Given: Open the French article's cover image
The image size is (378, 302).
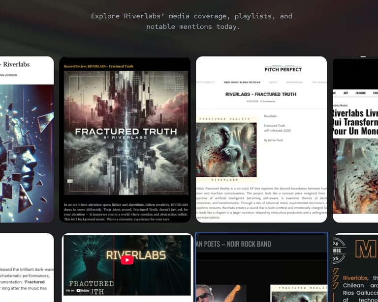Looking at the screenshot, I should tap(355, 176).
